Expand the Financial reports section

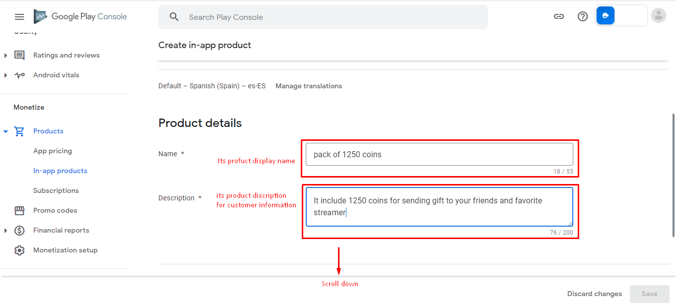[x=5, y=230]
